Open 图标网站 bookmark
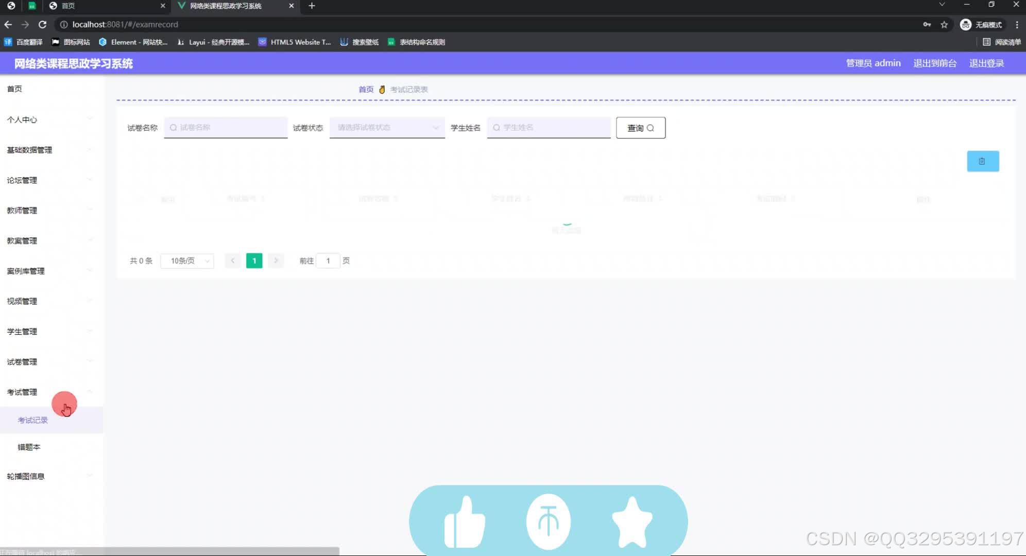 tap(71, 42)
